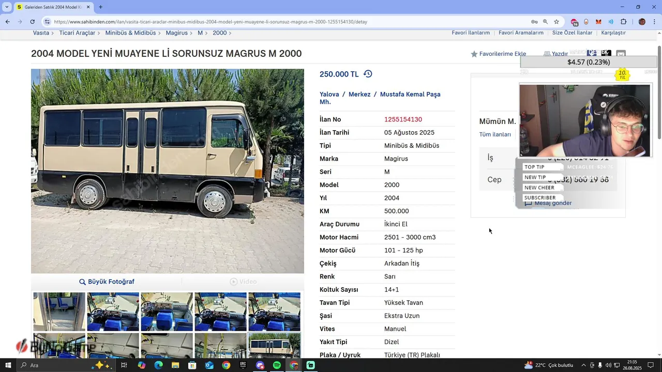
Task: Open a new browser tab
Action: tap(100, 7)
